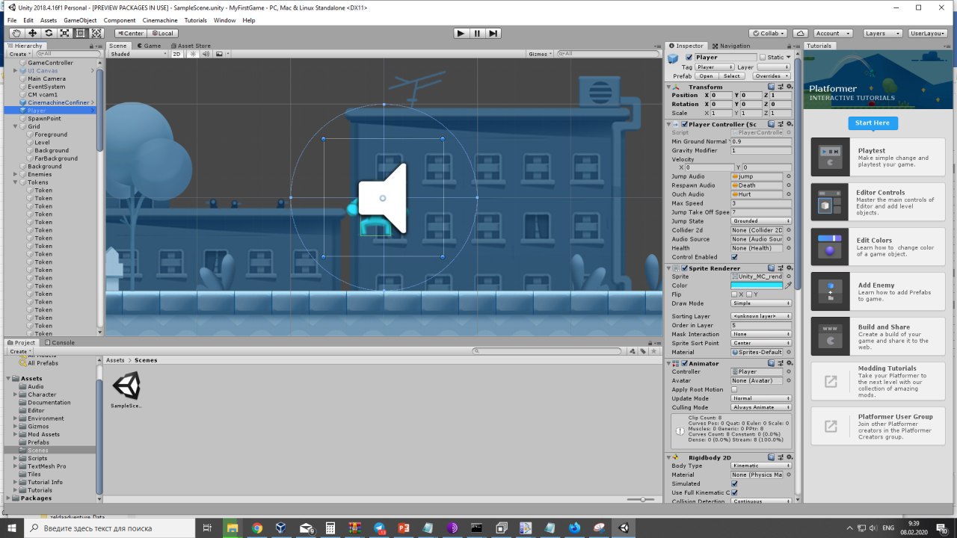Expand the Enemies hierarchy item

[16, 174]
